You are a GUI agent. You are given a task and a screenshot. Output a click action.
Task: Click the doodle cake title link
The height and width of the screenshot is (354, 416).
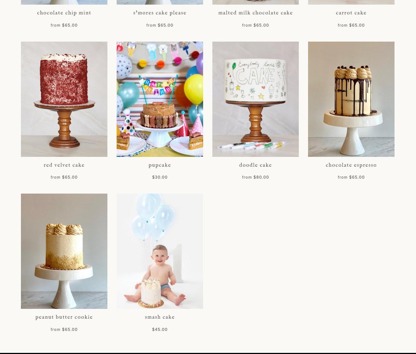pyautogui.click(x=256, y=165)
